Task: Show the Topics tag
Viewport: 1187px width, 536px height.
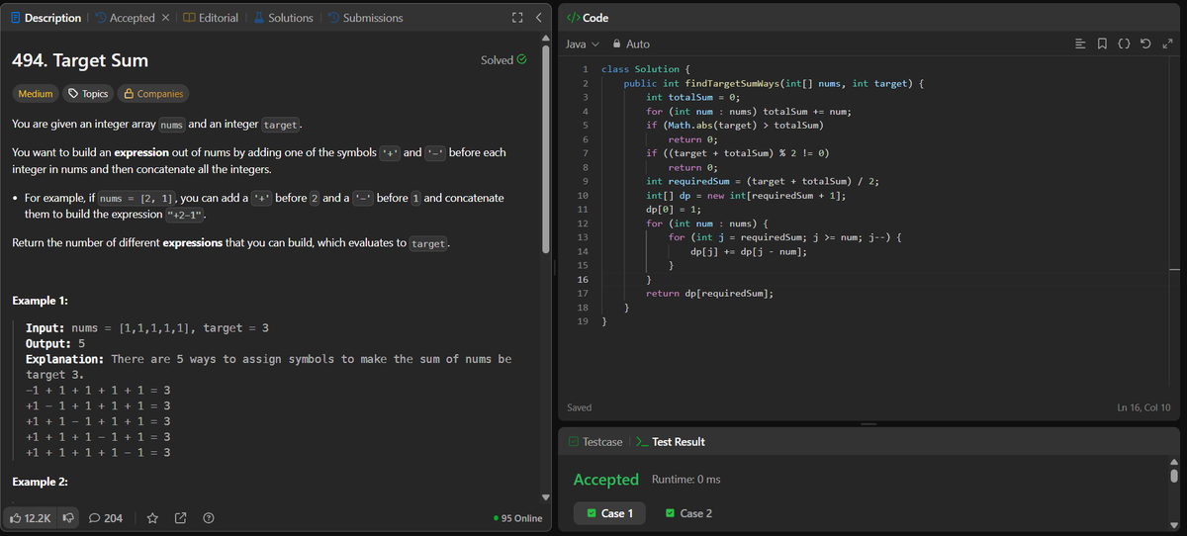Action: (x=88, y=94)
